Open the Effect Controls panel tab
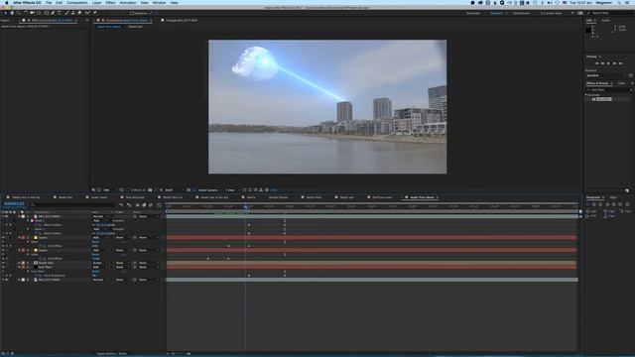This screenshot has width=635, height=357. tap(52, 20)
